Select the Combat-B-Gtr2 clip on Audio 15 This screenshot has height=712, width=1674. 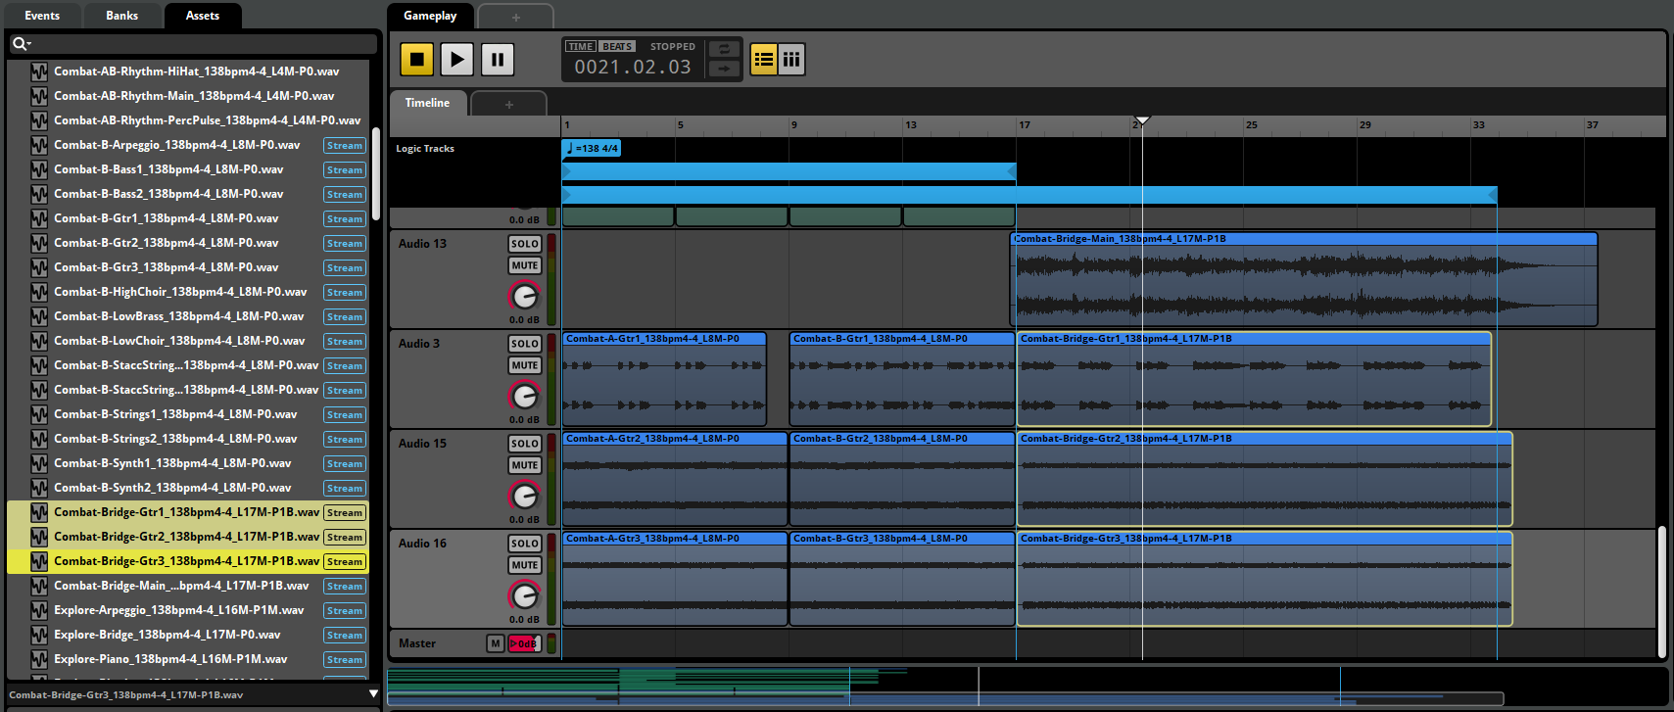click(902, 479)
